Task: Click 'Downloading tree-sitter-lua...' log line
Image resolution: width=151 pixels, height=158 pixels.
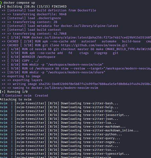Action: point(58,123)
